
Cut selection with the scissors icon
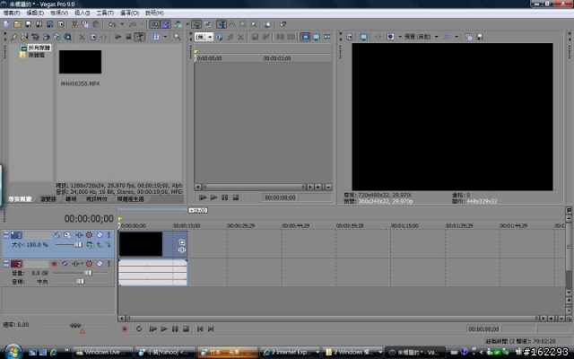[74, 24]
